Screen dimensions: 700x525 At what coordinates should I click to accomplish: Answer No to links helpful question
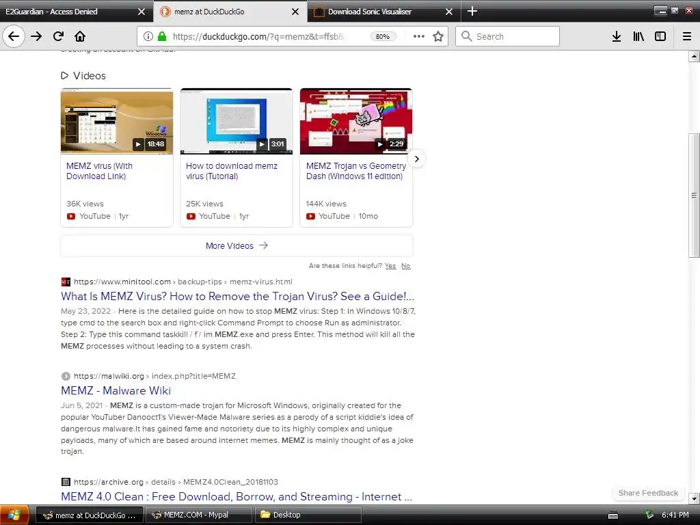point(405,266)
